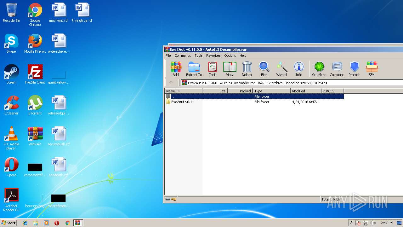Sort by the Size column header
This screenshot has height=227, width=403.
[215, 91]
